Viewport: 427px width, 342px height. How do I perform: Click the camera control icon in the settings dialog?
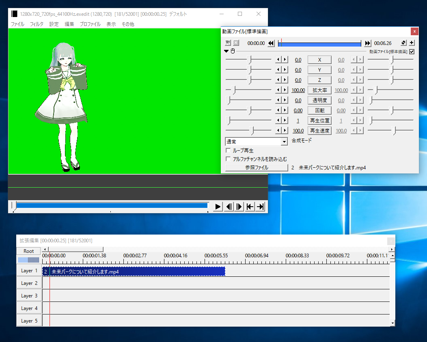click(228, 43)
